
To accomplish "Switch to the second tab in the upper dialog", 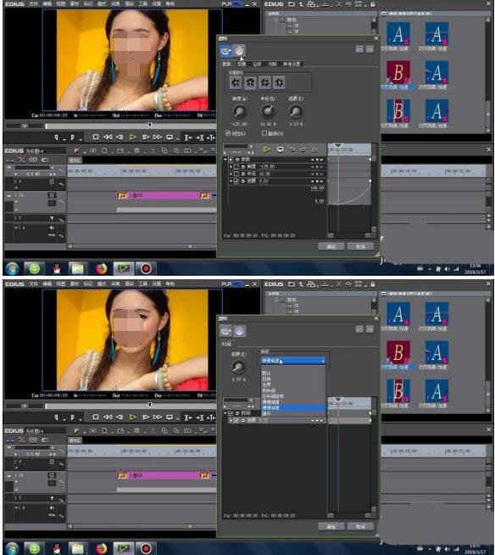I will coord(242,64).
